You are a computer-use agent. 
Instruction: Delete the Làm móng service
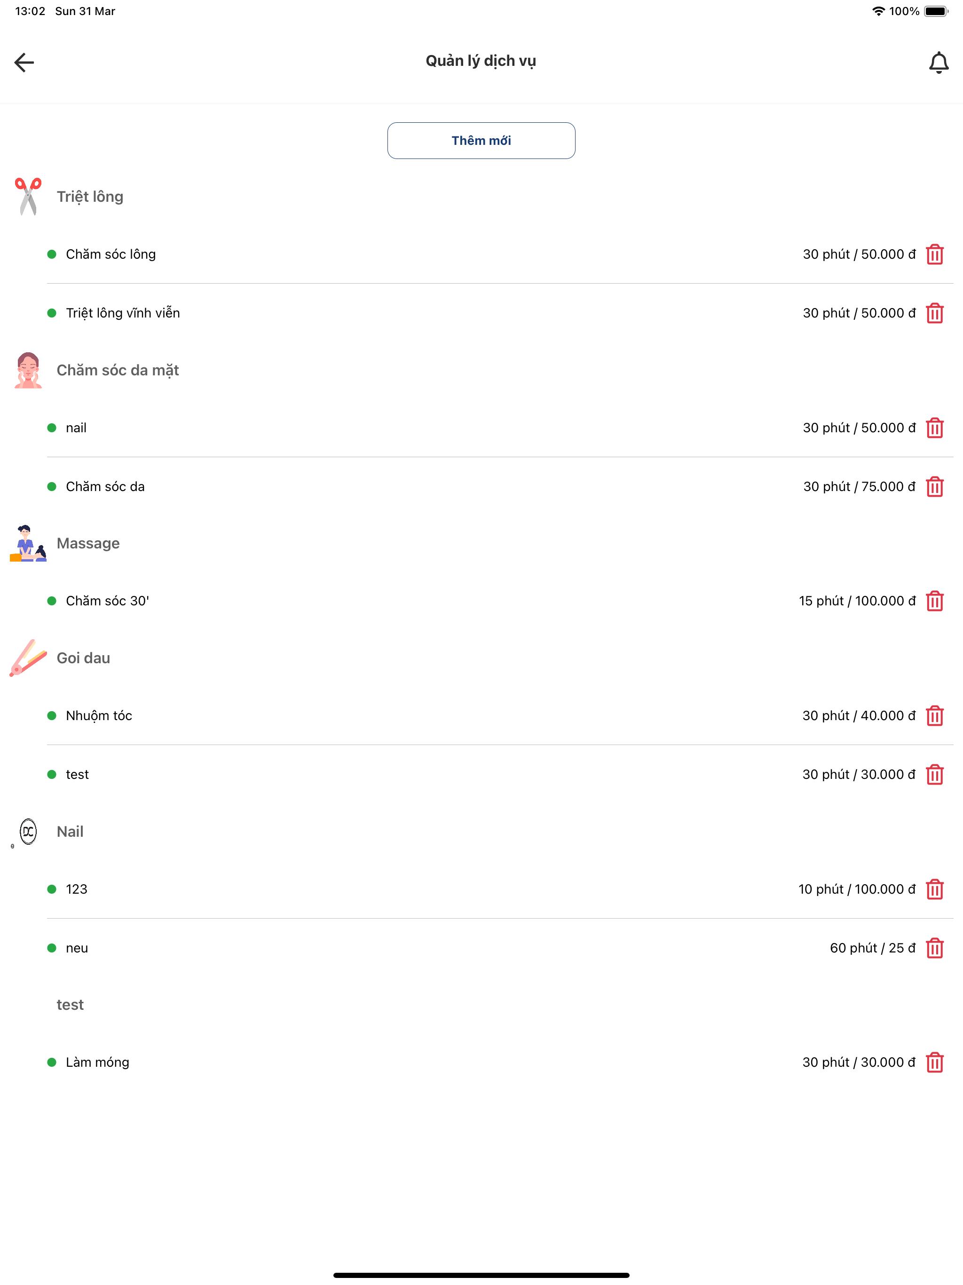click(934, 1063)
